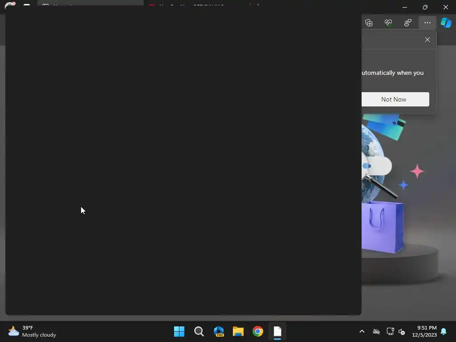
Task: Open the Collections toolbar icon
Action: pyautogui.click(x=369, y=23)
